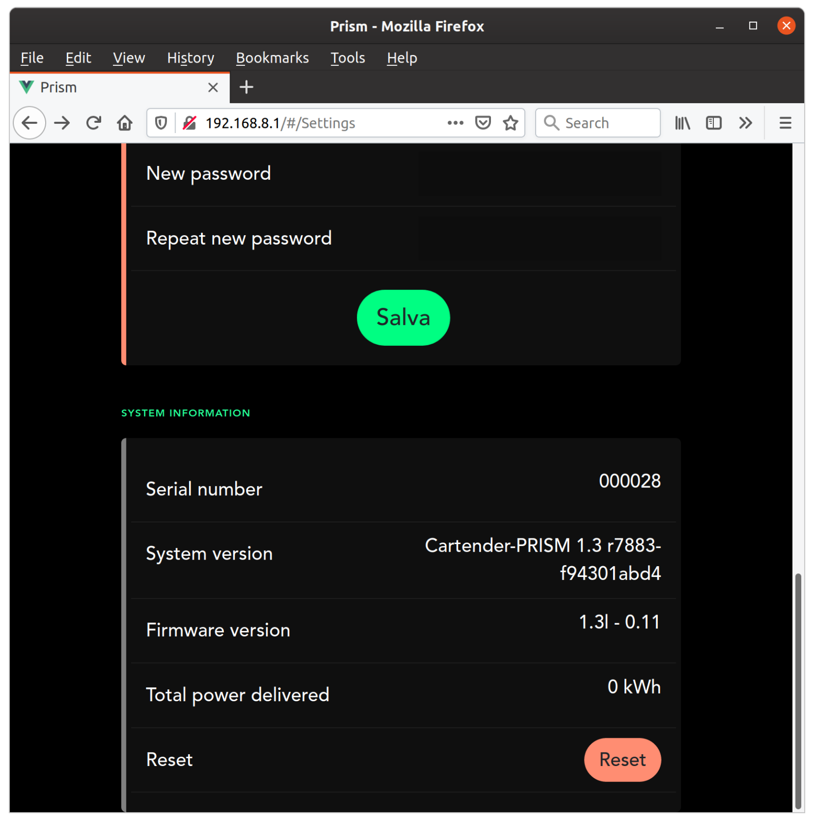Select the Prism browser tab
The height and width of the screenshot is (822, 814).
pyautogui.click(x=120, y=87)
